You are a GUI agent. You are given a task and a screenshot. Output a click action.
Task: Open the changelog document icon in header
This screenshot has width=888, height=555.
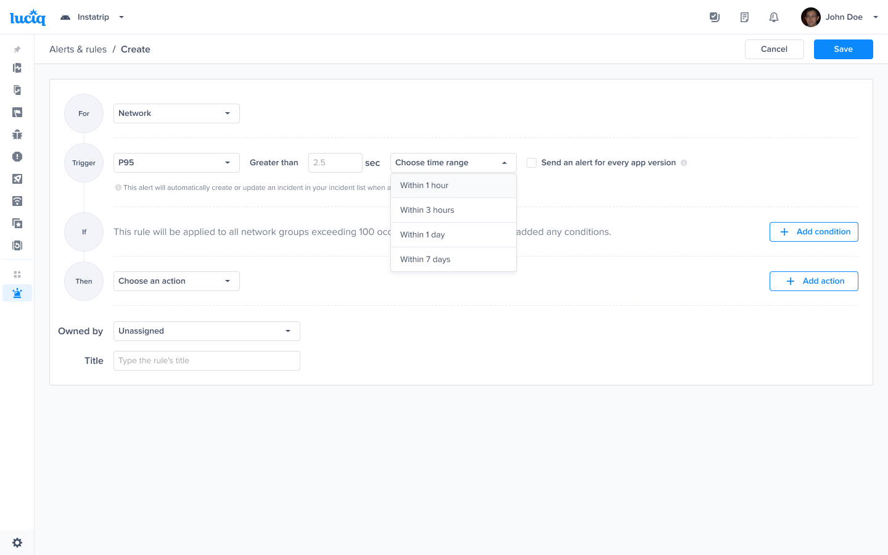pyautogui.click(x=744, y=17)
